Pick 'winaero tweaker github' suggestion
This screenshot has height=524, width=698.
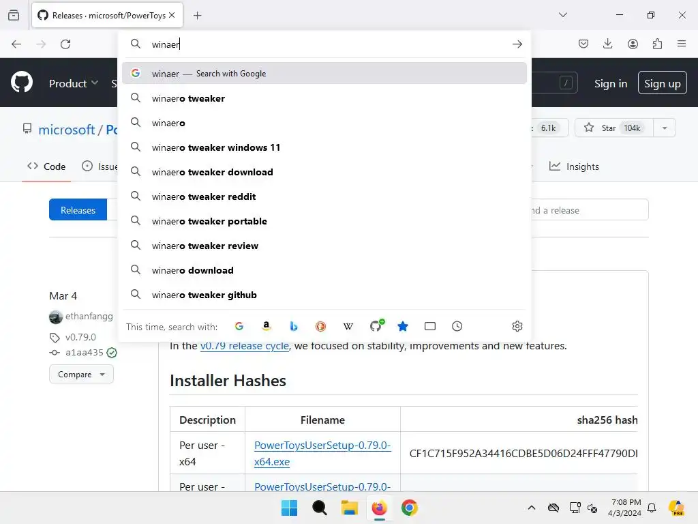point(324,295)
